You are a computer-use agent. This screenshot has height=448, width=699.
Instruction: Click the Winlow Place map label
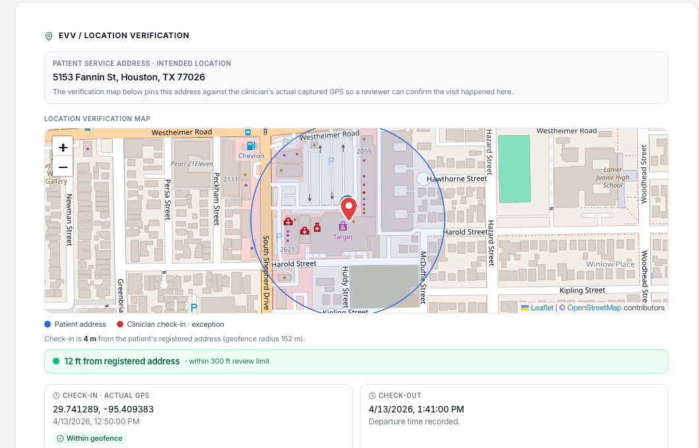(x=610, y=264)
